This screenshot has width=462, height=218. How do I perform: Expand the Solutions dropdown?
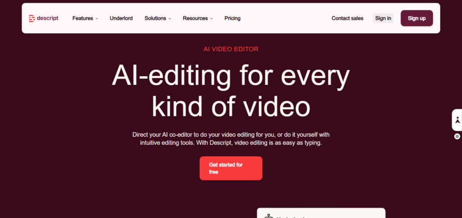pos(157,18)
